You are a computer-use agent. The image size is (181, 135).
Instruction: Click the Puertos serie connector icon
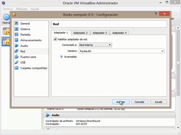click(16, 57)
